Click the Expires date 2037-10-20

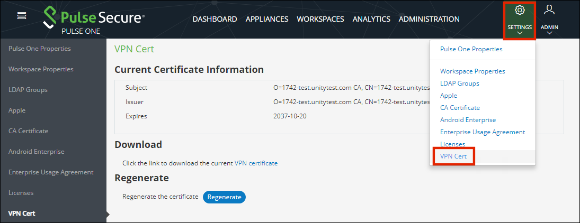coord(290,117)
